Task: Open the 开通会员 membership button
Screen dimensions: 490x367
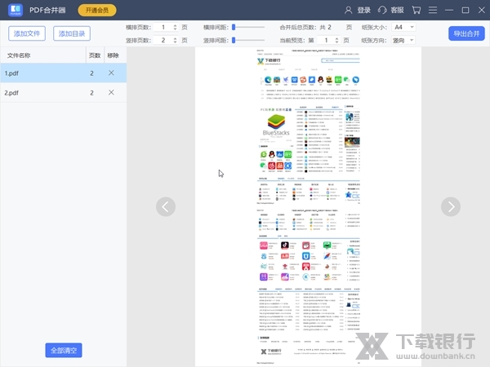Action: coord(97,10)
